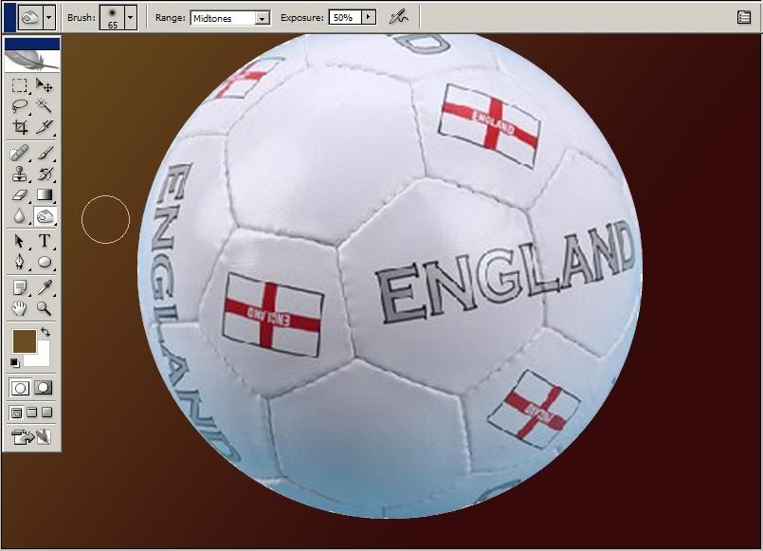Reset default foreground and background colors

tap(15, 362)
